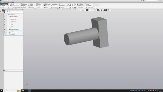Activate the Скругление fillet tool in ribbon
The height and width of the screenshot is (92, 163).
pos(23,7)
